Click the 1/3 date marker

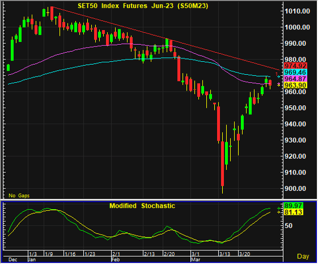pyautogui.click(x=33, y=254)
